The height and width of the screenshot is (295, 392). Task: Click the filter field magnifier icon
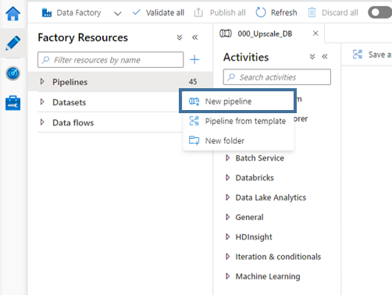coord(45,60)
